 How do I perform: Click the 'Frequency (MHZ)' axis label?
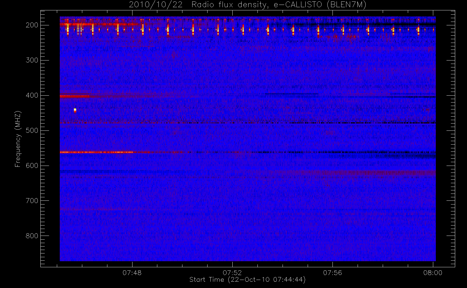(18, 139)
